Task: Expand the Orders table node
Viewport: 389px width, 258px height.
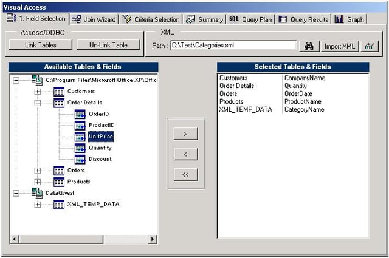Action: (x=38, y=171)
